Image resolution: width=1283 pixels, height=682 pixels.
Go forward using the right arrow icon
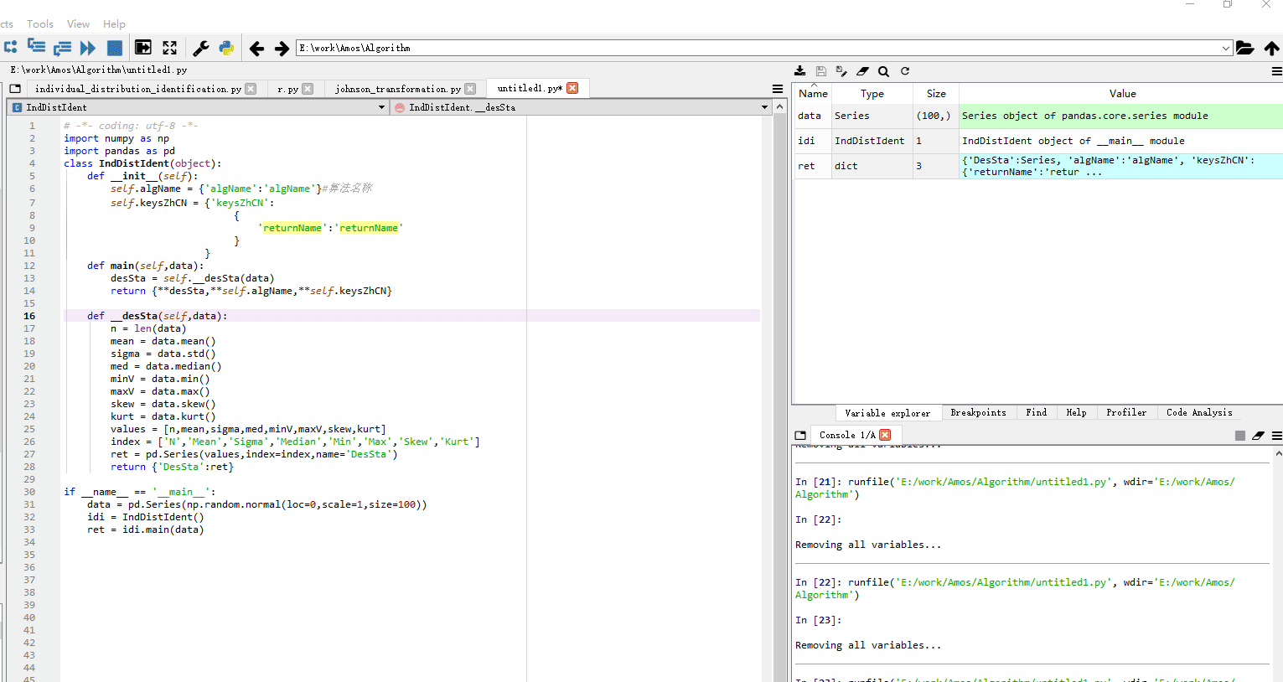coord(282,49)
